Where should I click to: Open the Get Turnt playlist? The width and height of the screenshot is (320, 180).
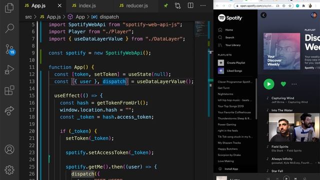click(x=223, y=88)
